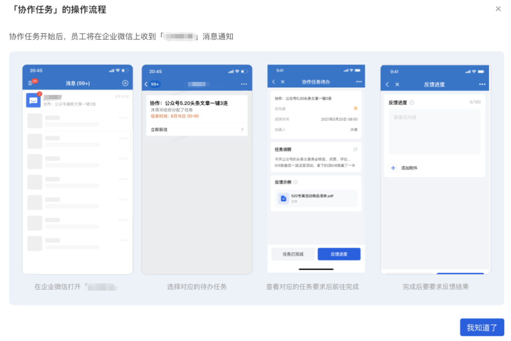Screen dimensions: 511x341
Task: Click the 0/100 character counter
Action: pos(475,102)
